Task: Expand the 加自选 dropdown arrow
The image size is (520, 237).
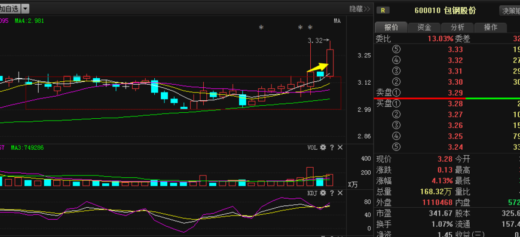Action: (x=26, y=8)
